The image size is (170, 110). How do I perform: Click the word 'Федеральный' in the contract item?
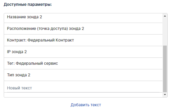coord(41,40)
